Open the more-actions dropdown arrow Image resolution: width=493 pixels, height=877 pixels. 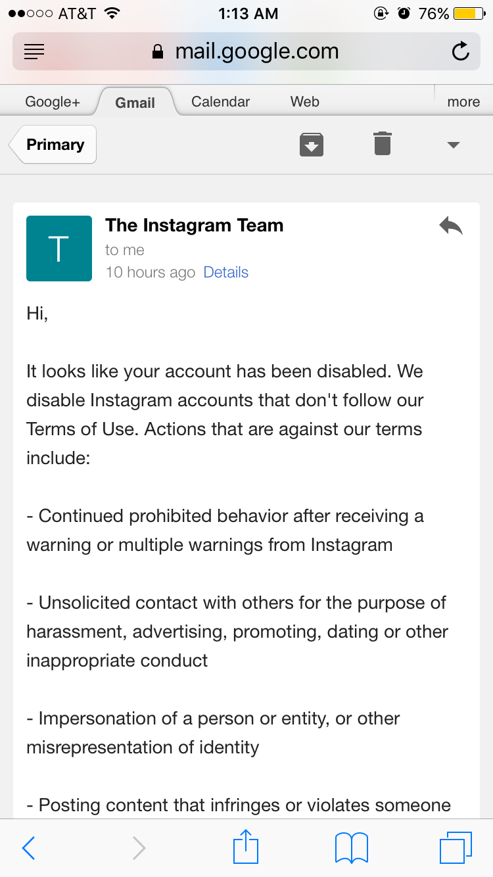(x=453, y=146)
